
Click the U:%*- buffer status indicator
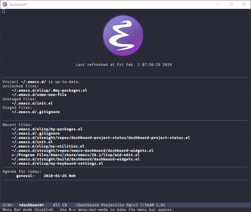click(8, 205)
